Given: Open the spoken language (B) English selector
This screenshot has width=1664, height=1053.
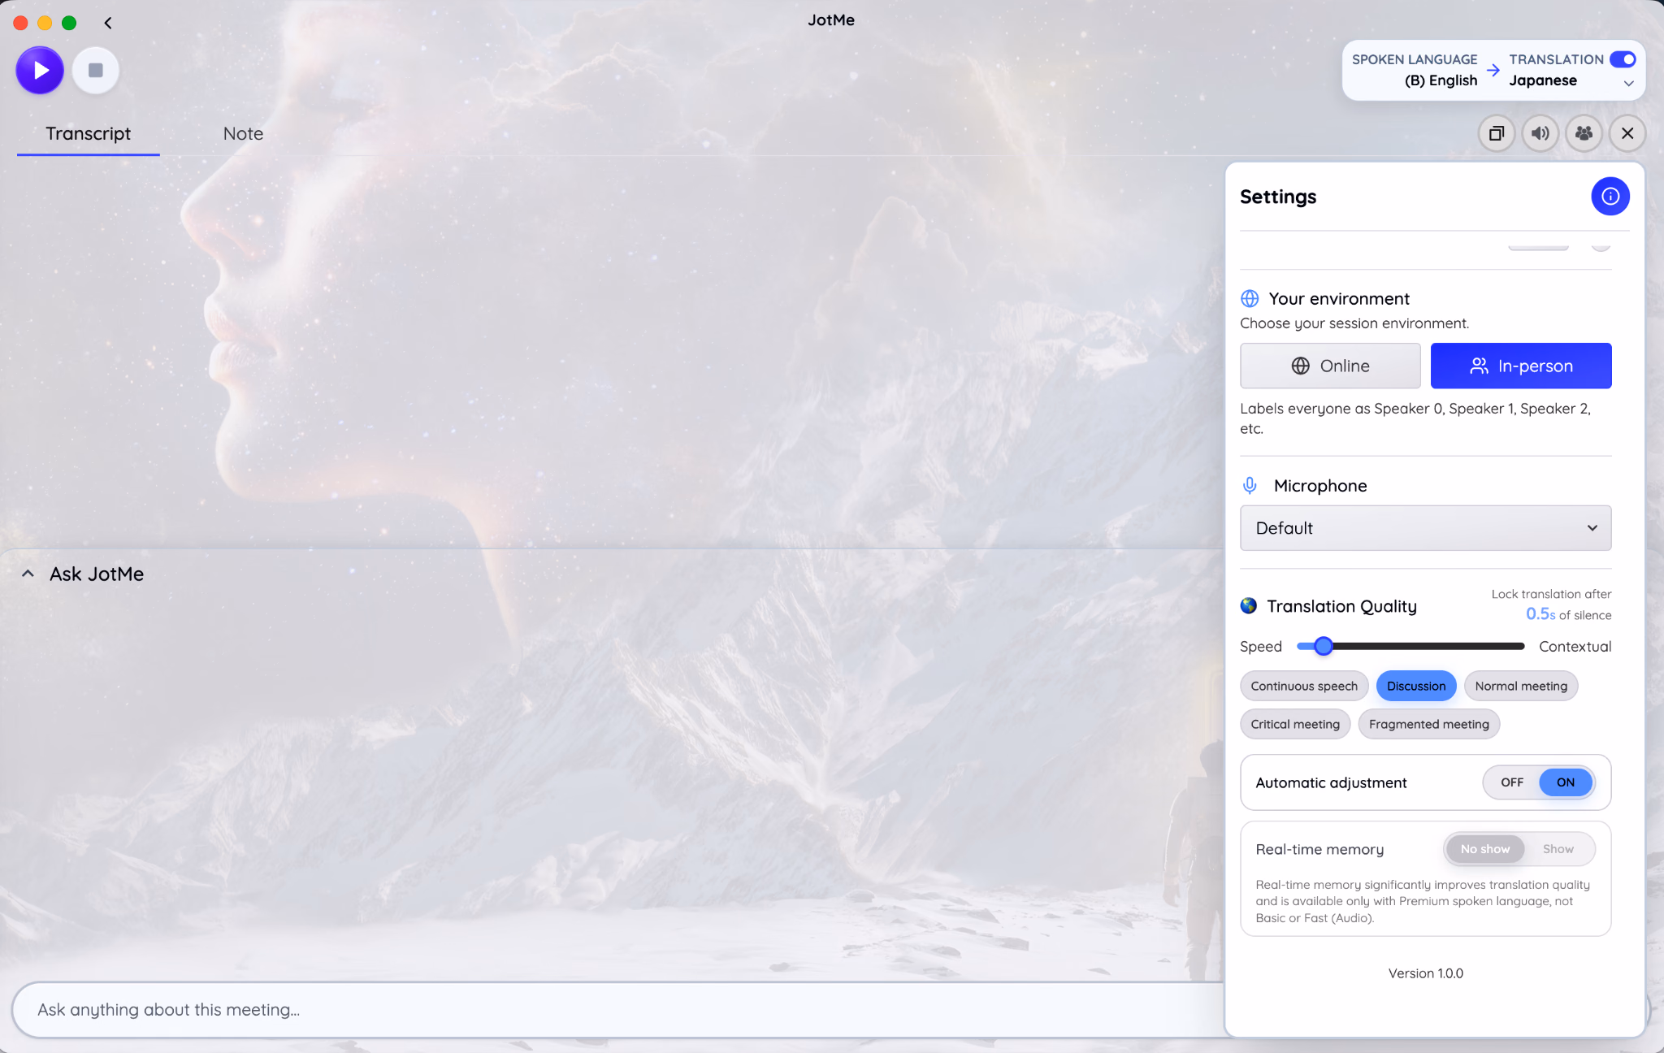Looking at the screenshot, I should click(1440, 80).
